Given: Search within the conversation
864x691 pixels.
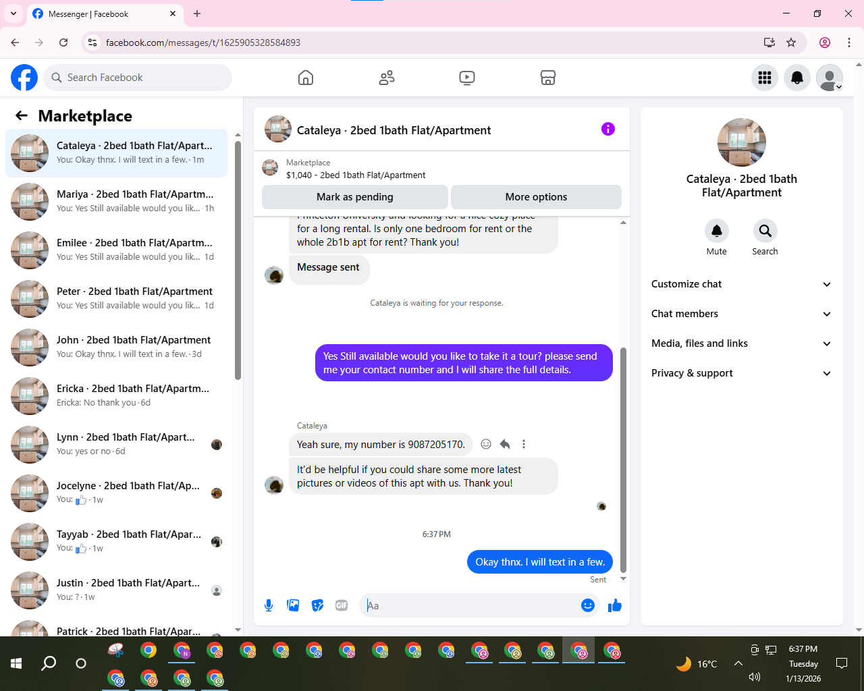Looking at the screenshot, I should (765, 231).
